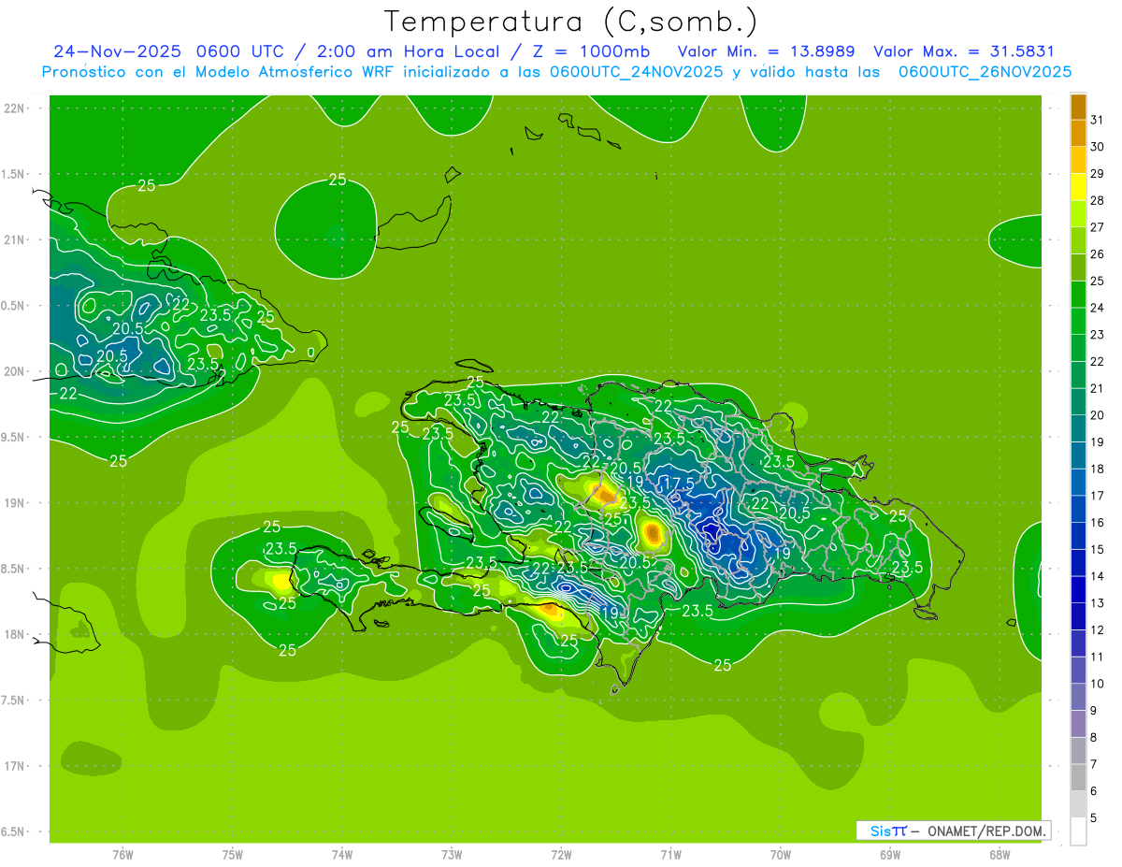Click the legend scale value "28"
The width and height of the screenshot is (1122, 867).
[1097, 200]
